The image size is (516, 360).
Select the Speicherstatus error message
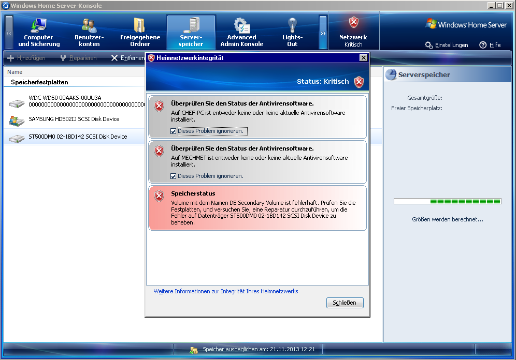(x=257, y=208)
